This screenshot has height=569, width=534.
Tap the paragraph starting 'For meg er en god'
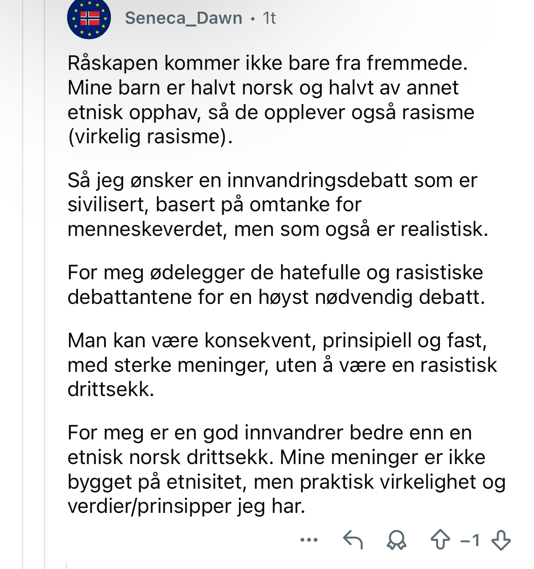pos(287,470)
